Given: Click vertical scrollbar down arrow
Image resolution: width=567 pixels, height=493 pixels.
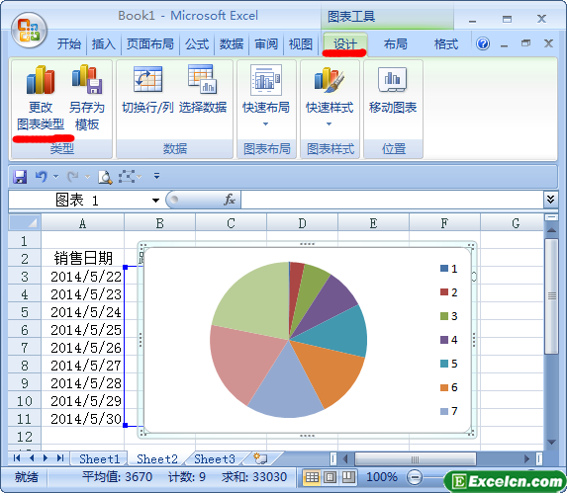Looking at the screenshot, I should 551,442.
